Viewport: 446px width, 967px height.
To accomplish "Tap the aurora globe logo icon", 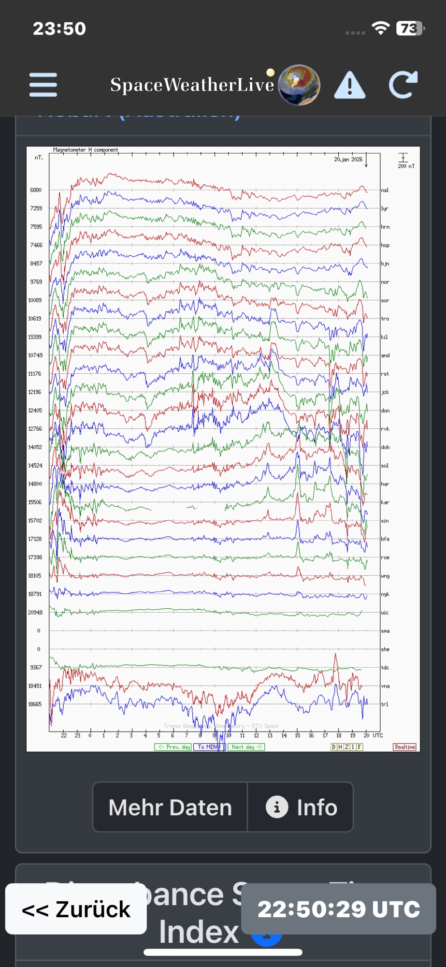I will click(299, 85).
